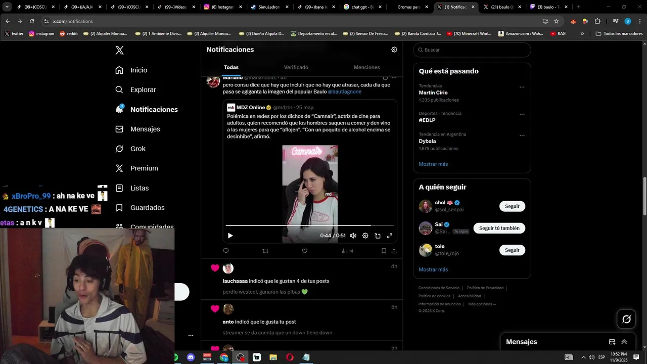Open the @bautiagnone mention link

[x=345, y=92]
